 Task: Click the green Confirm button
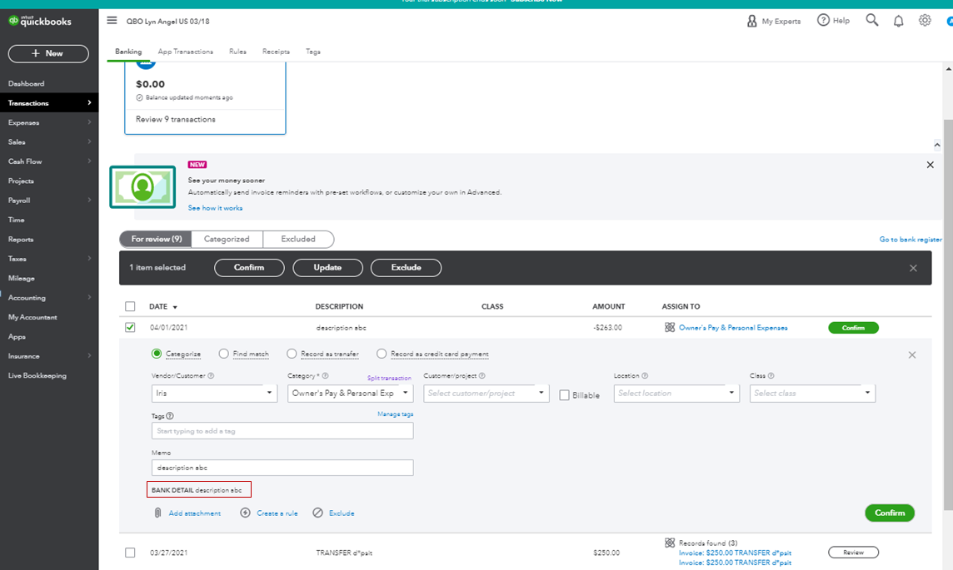coord(890,513)
